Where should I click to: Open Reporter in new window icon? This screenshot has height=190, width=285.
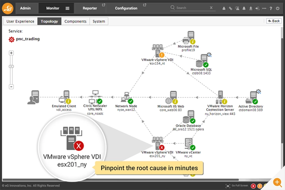coord(103,5)
